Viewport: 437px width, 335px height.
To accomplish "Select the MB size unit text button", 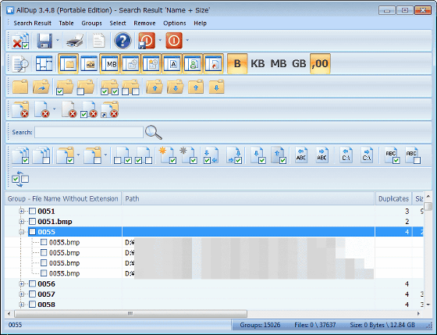I will coord(278,64).
